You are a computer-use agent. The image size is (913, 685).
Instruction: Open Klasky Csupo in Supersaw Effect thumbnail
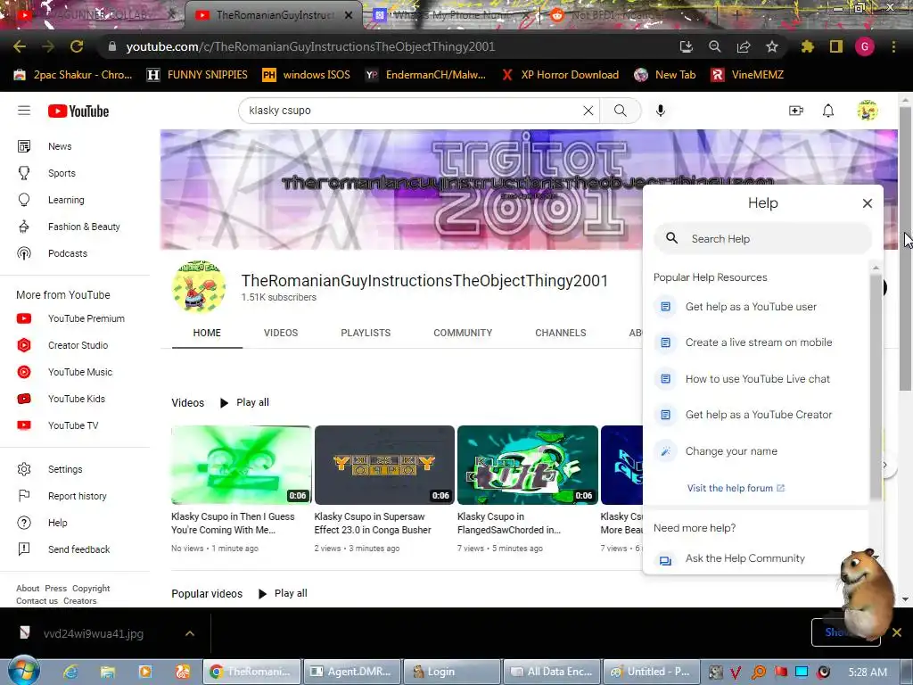pyautogui.click(x=384, y=465)
